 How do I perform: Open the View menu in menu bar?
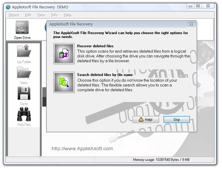41,15
